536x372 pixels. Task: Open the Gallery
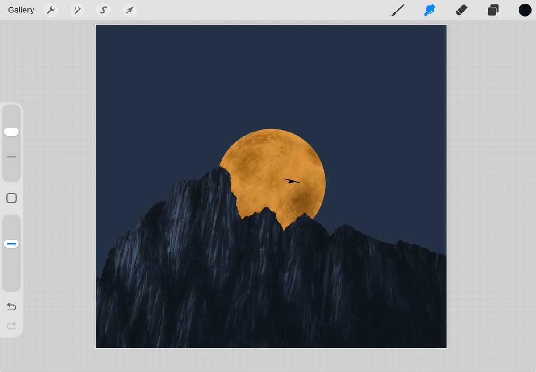pyautogui.click(x=21, y=10)
